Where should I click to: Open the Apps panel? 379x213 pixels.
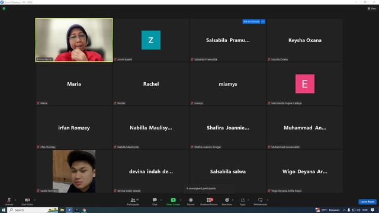(x=243, y=201)
